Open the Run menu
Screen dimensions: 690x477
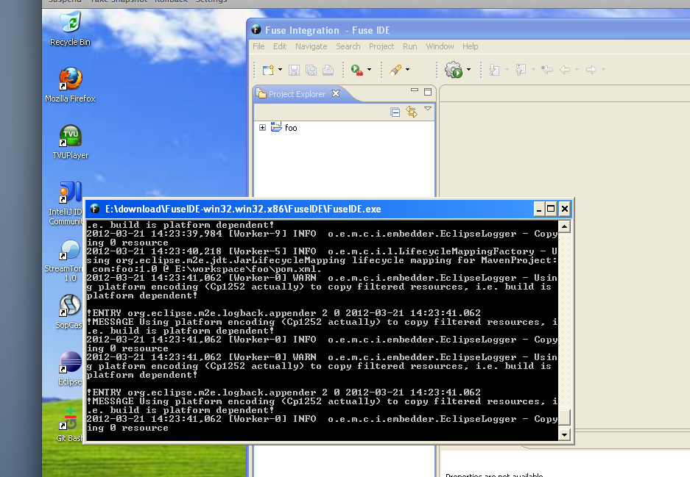[409, 46]
